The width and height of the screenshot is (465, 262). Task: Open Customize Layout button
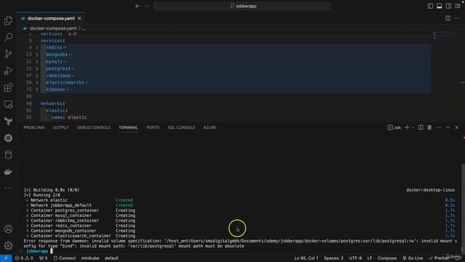click(458, 6)
